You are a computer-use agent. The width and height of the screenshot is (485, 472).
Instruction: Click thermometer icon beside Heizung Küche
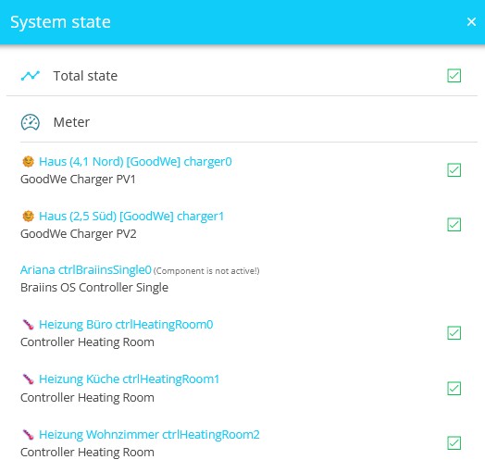(x=28, y=379)
